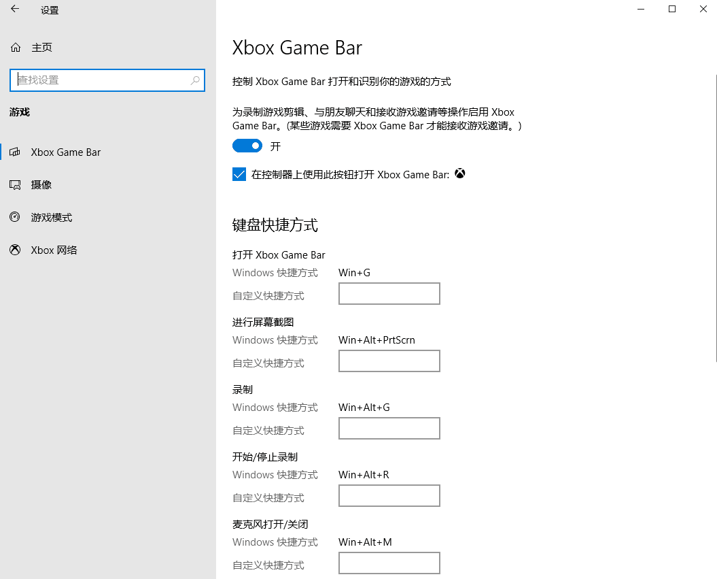Go to the Xbox 网络 settings page
This screenshot has height=579, width=717.
[54, 250]
